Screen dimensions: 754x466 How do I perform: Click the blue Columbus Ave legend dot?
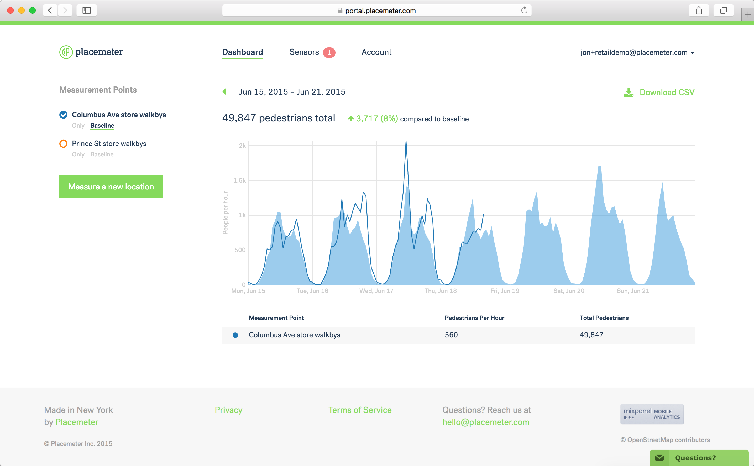tap(235, 335)
